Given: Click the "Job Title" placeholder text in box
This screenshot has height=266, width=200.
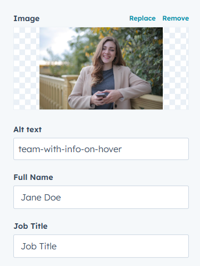Looking at the screenshot, I should (39, 247).
